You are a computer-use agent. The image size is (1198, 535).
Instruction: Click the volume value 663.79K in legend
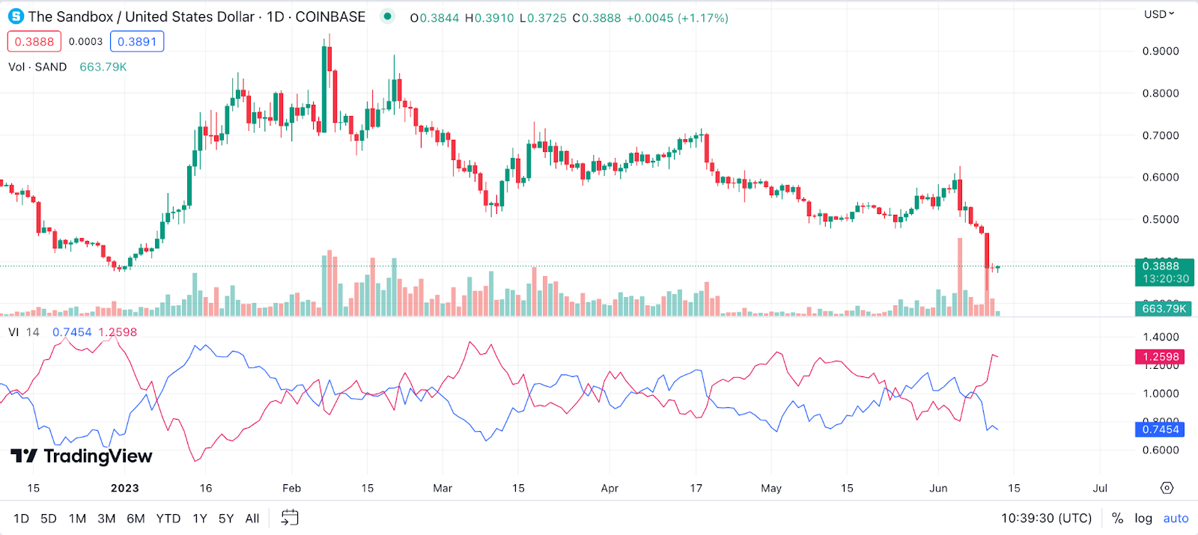point(103,67)
